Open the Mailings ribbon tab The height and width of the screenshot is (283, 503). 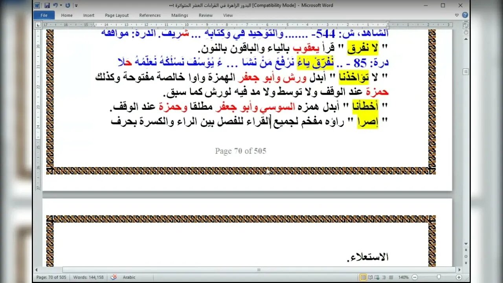tap(180, 15)
